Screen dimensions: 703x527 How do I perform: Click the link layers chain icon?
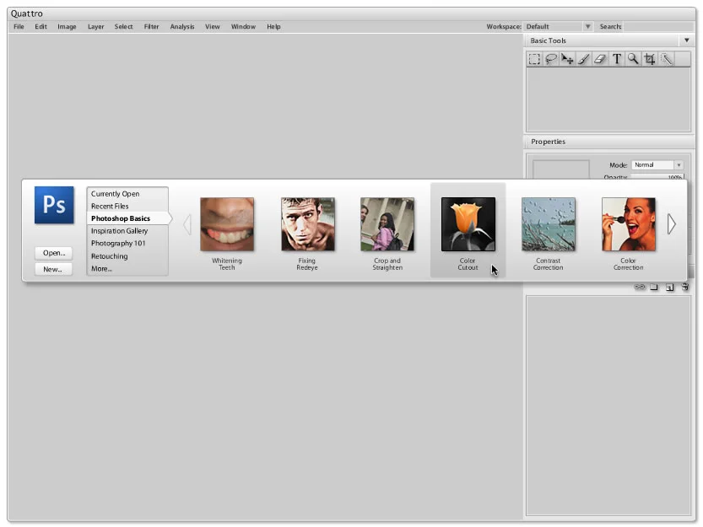(640, 287)
